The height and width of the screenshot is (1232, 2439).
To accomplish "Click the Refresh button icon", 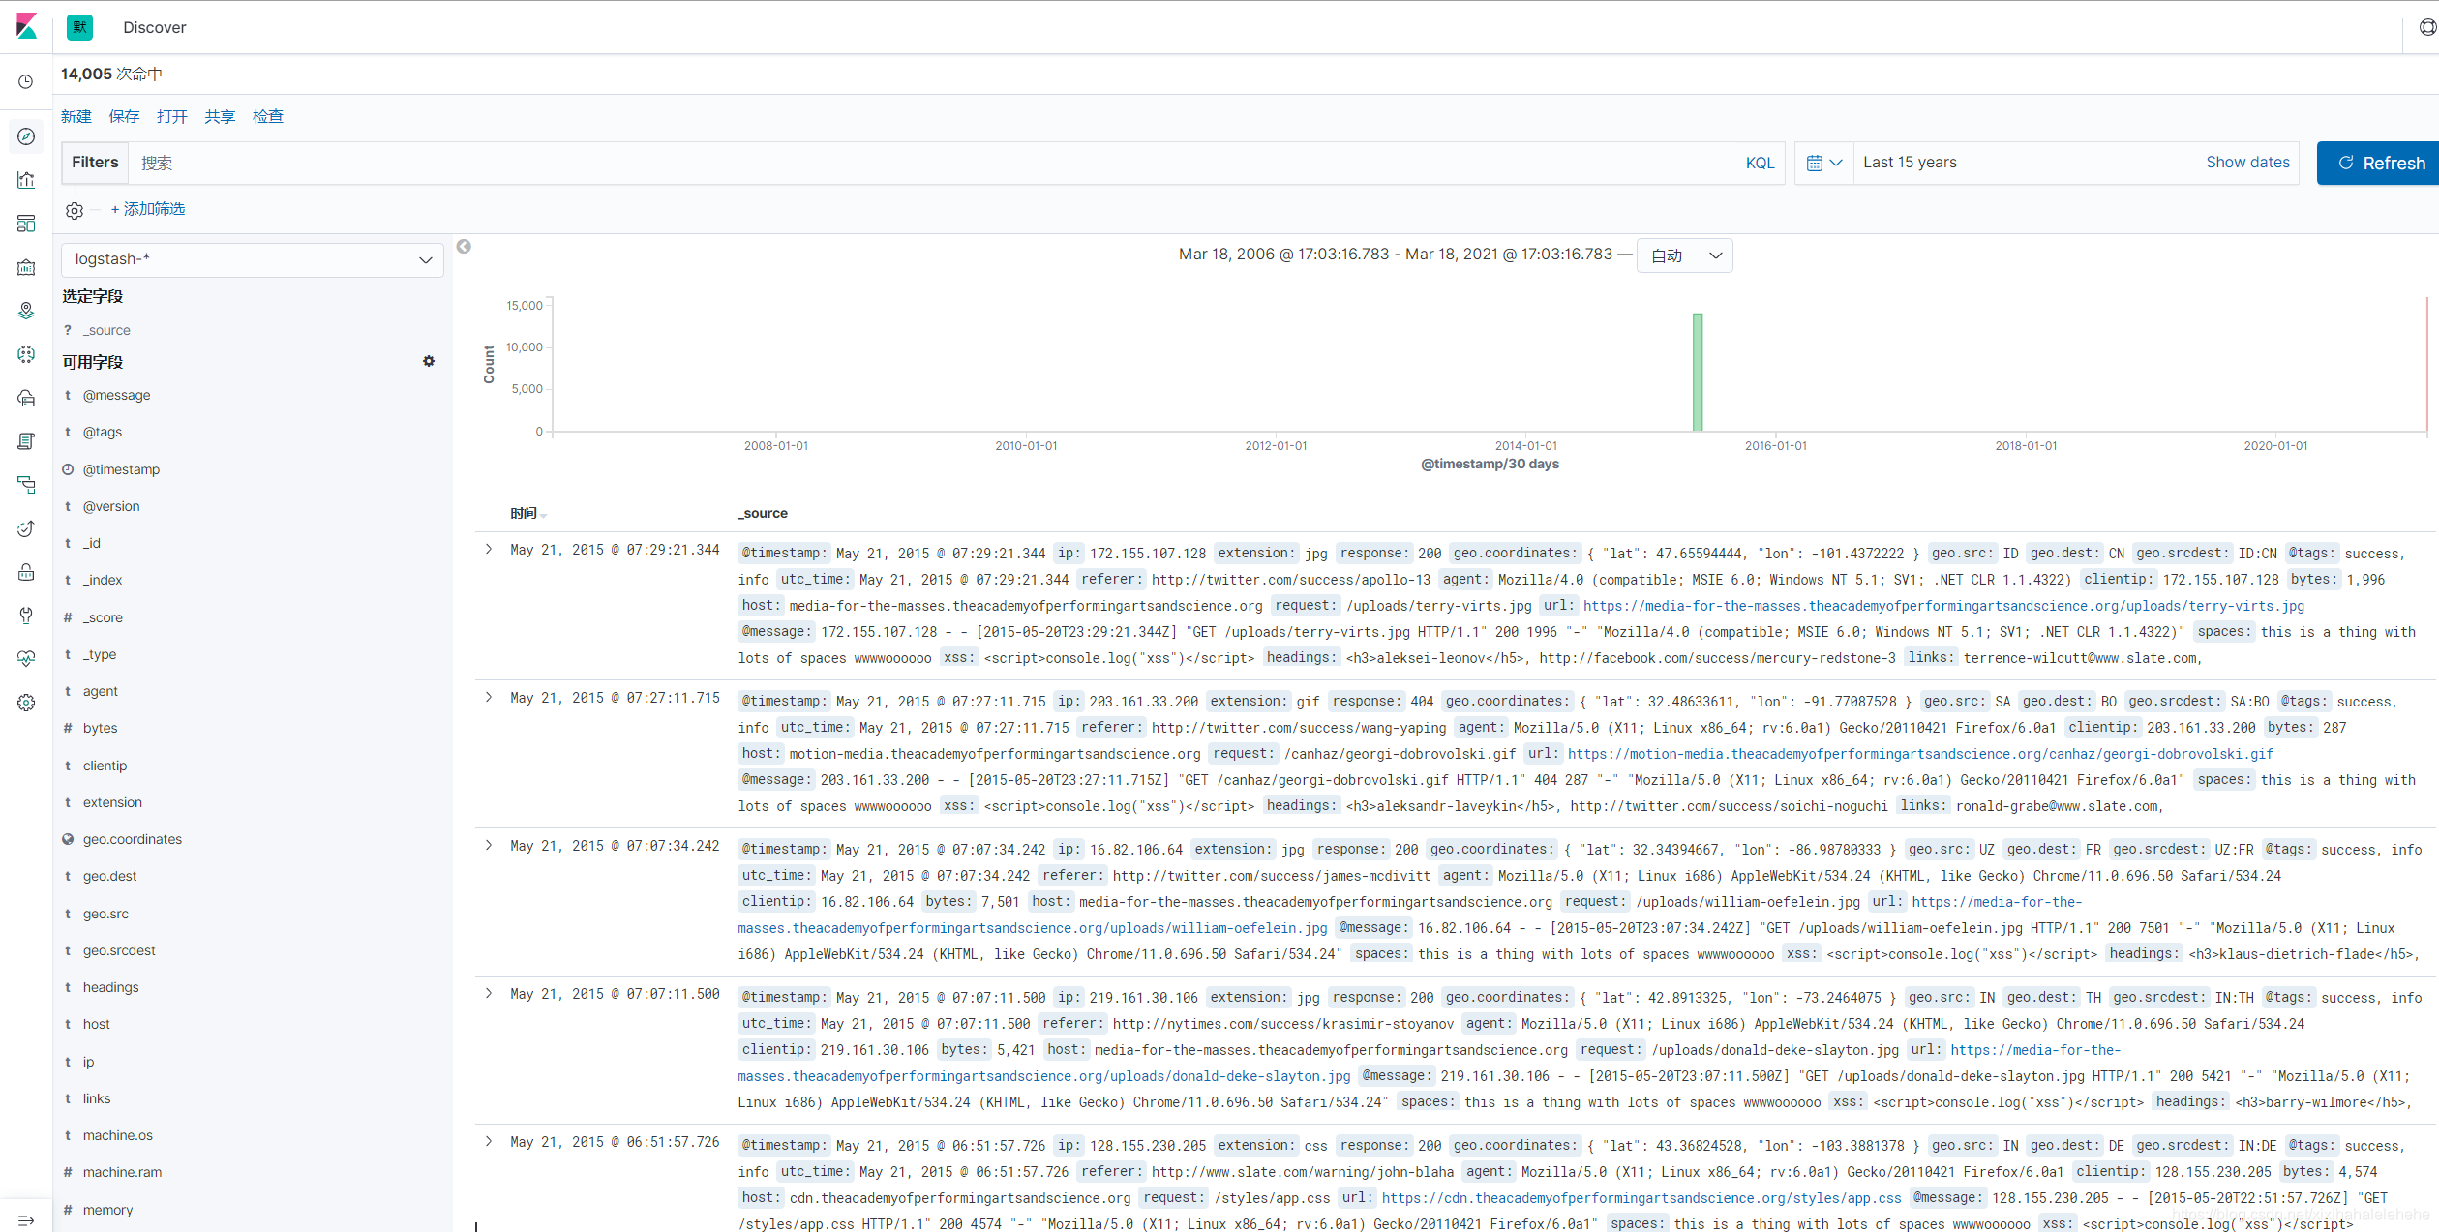I will pos(2345,162).
